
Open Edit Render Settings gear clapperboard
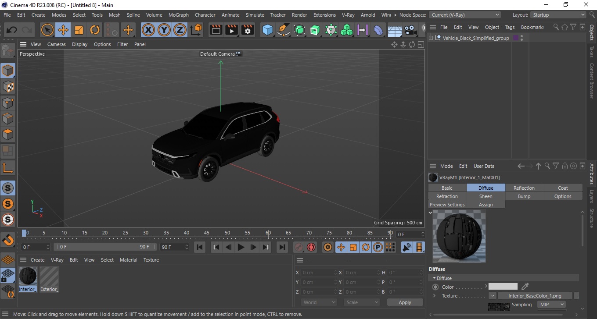[248, 30]
